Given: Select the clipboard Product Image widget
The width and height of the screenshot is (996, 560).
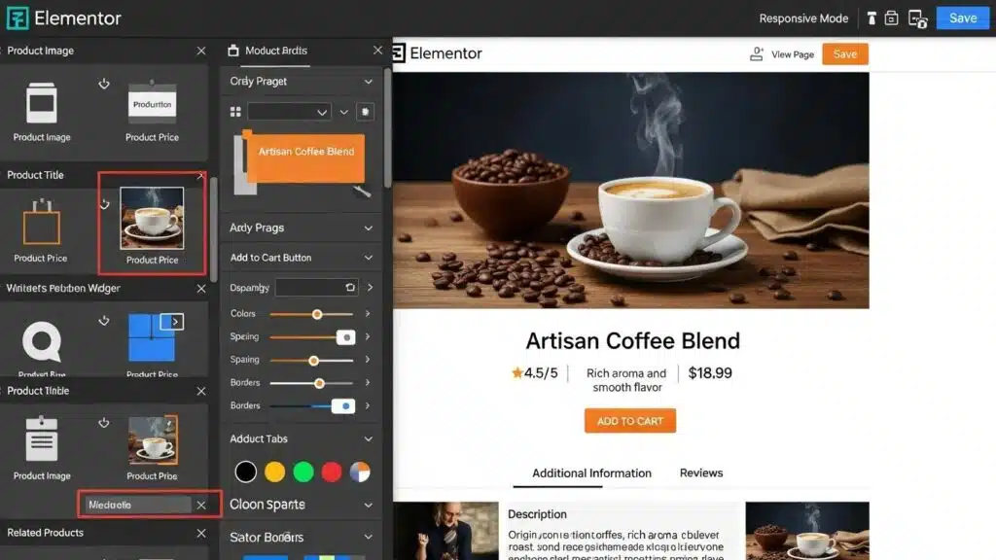Looking at the screenshot, I should pyautogui.click(x=42, y=447).
